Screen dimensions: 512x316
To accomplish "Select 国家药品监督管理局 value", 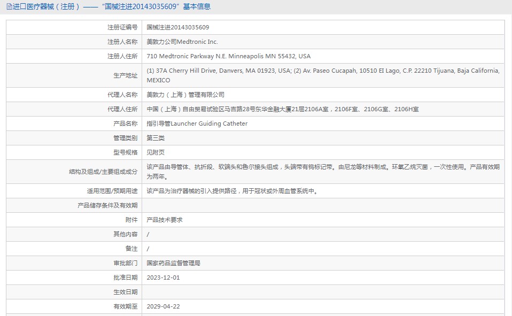I will pyautogui.click(x=173, y=263).
